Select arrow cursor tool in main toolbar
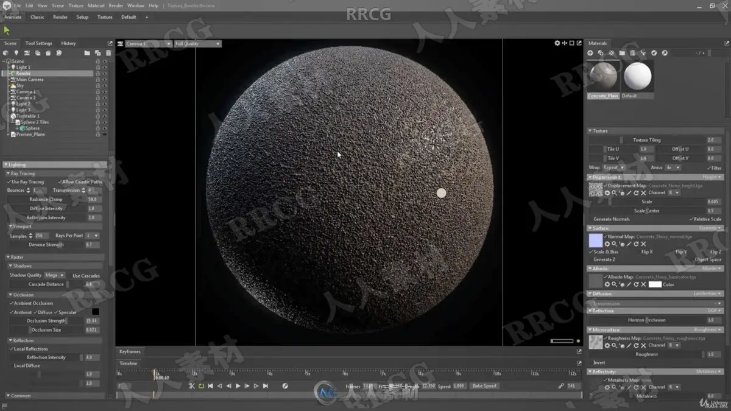 click(x=7, y=30)
